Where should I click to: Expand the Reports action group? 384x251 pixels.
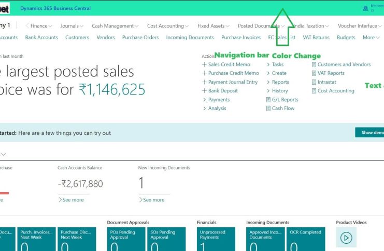coord(278,82)
